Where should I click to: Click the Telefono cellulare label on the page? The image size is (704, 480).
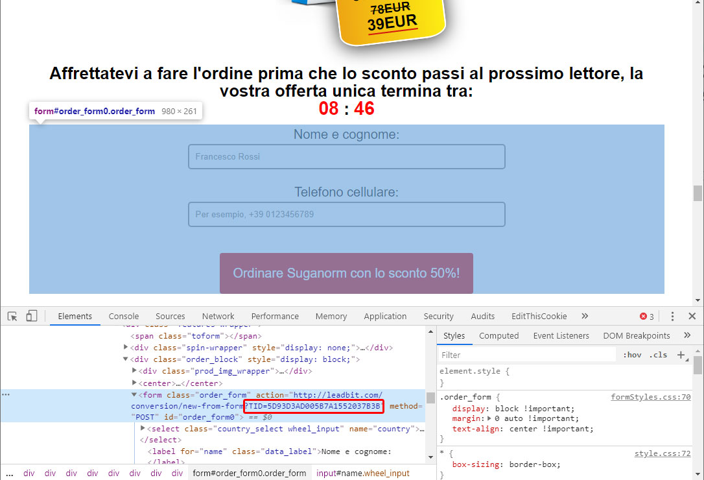[346, 192]
